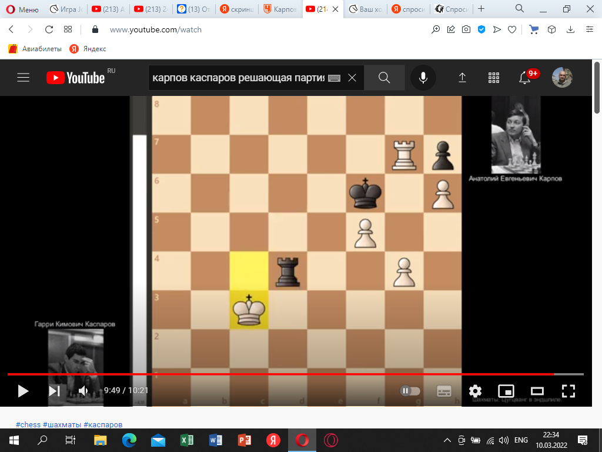602x452 pixels.
Task: Start voice search with microphone
Action: [x=423, y=78]
